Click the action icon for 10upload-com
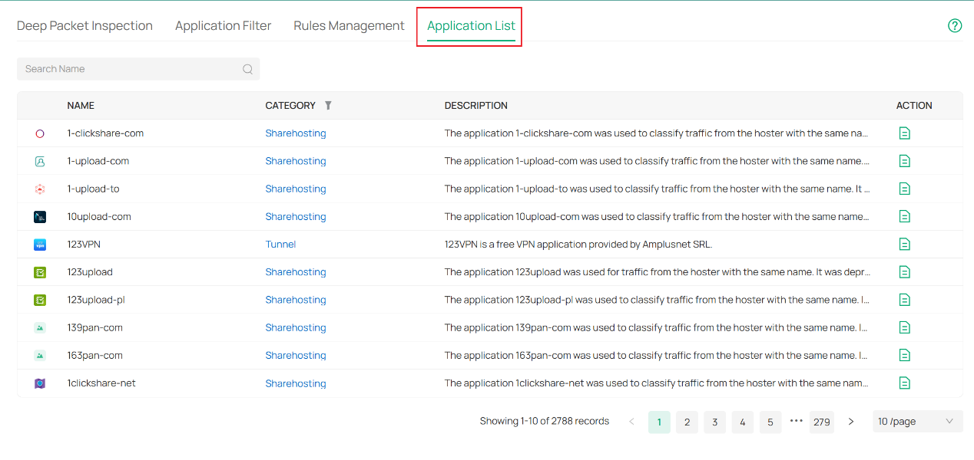974x460 pixels. (905, 217)
